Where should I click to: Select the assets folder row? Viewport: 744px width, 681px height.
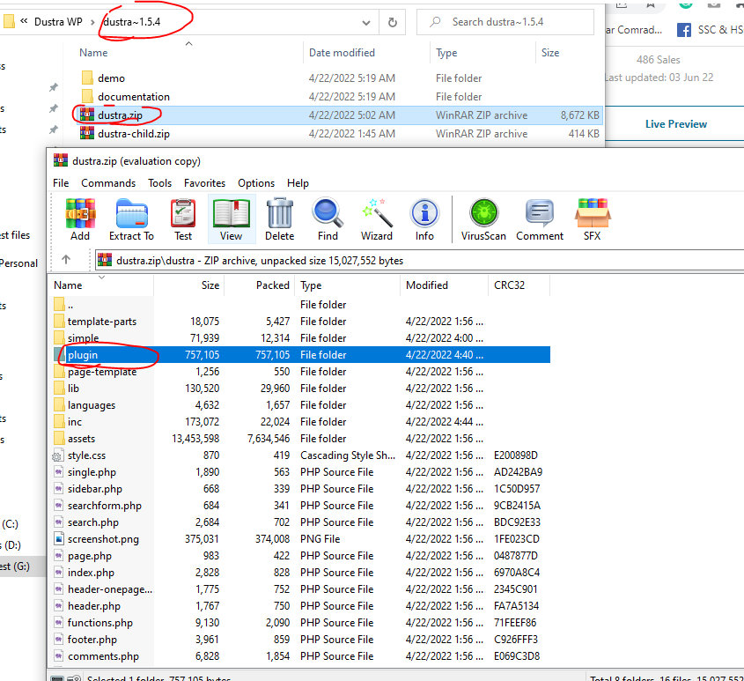click(x=301, y=439)
